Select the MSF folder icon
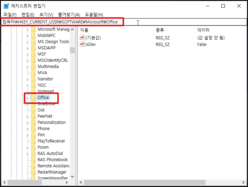The height and width of the screenshot is (187, 248). [x=33, y=54]
